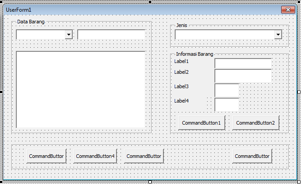Image resolution: width=301 pixels, height=184 pixels.
Task: Click CommandButton1 in Informasi Barang frame
Action: pos(202,123)
